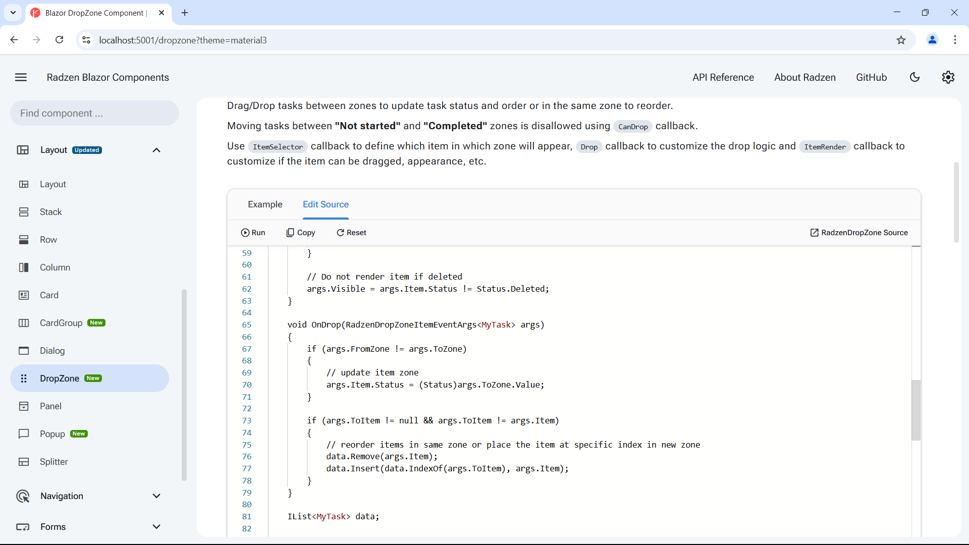The image size is (969, 545).
Task: Click the Navigation section icon
Action: tap(23, 496)
